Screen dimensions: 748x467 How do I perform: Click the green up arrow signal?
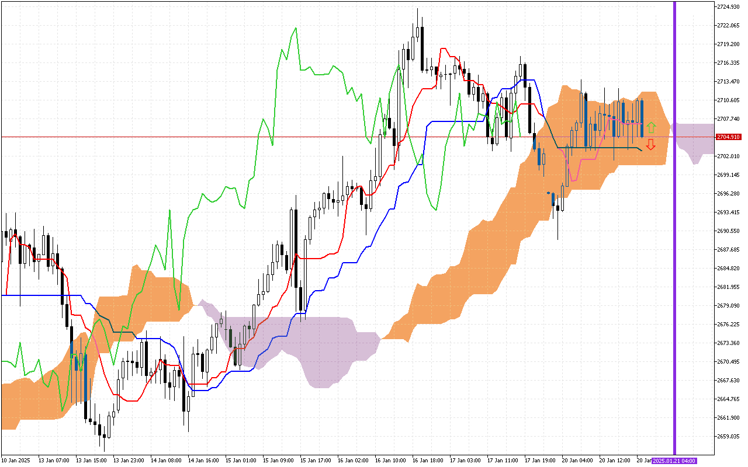[651, 128]
